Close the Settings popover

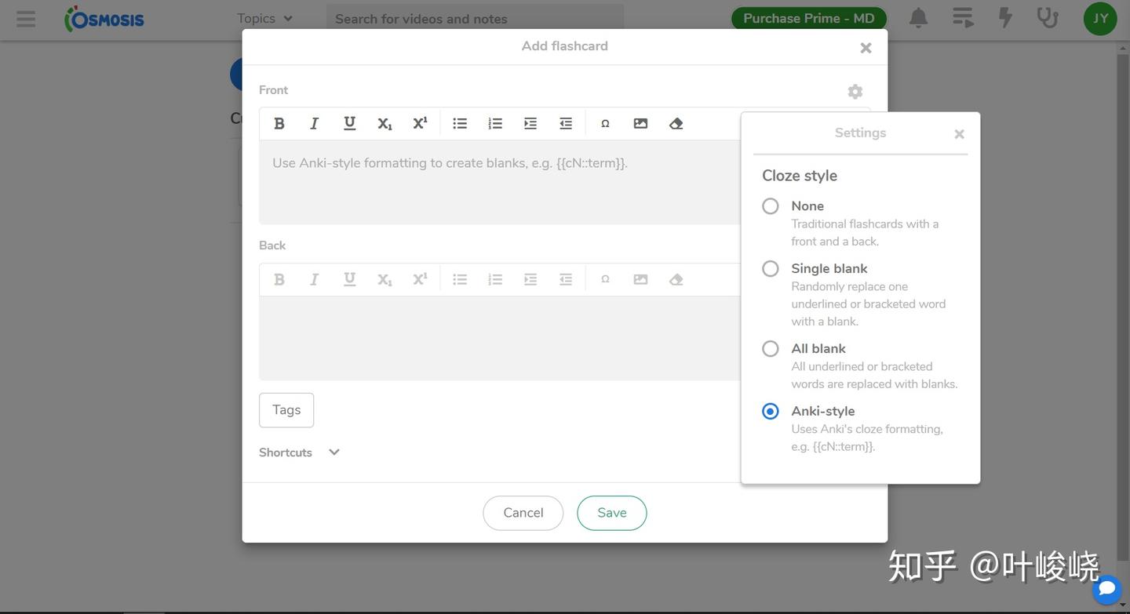pos(959,134)
